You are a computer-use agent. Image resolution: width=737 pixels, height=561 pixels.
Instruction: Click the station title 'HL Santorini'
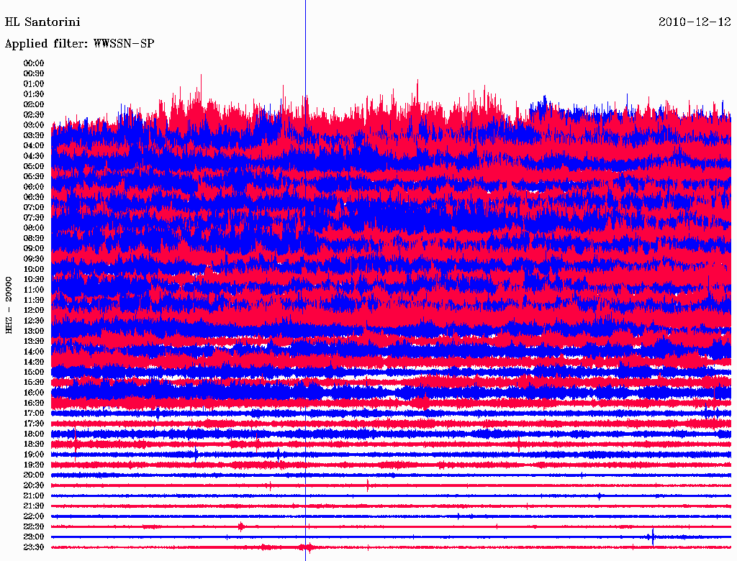(x=42, y=22)
